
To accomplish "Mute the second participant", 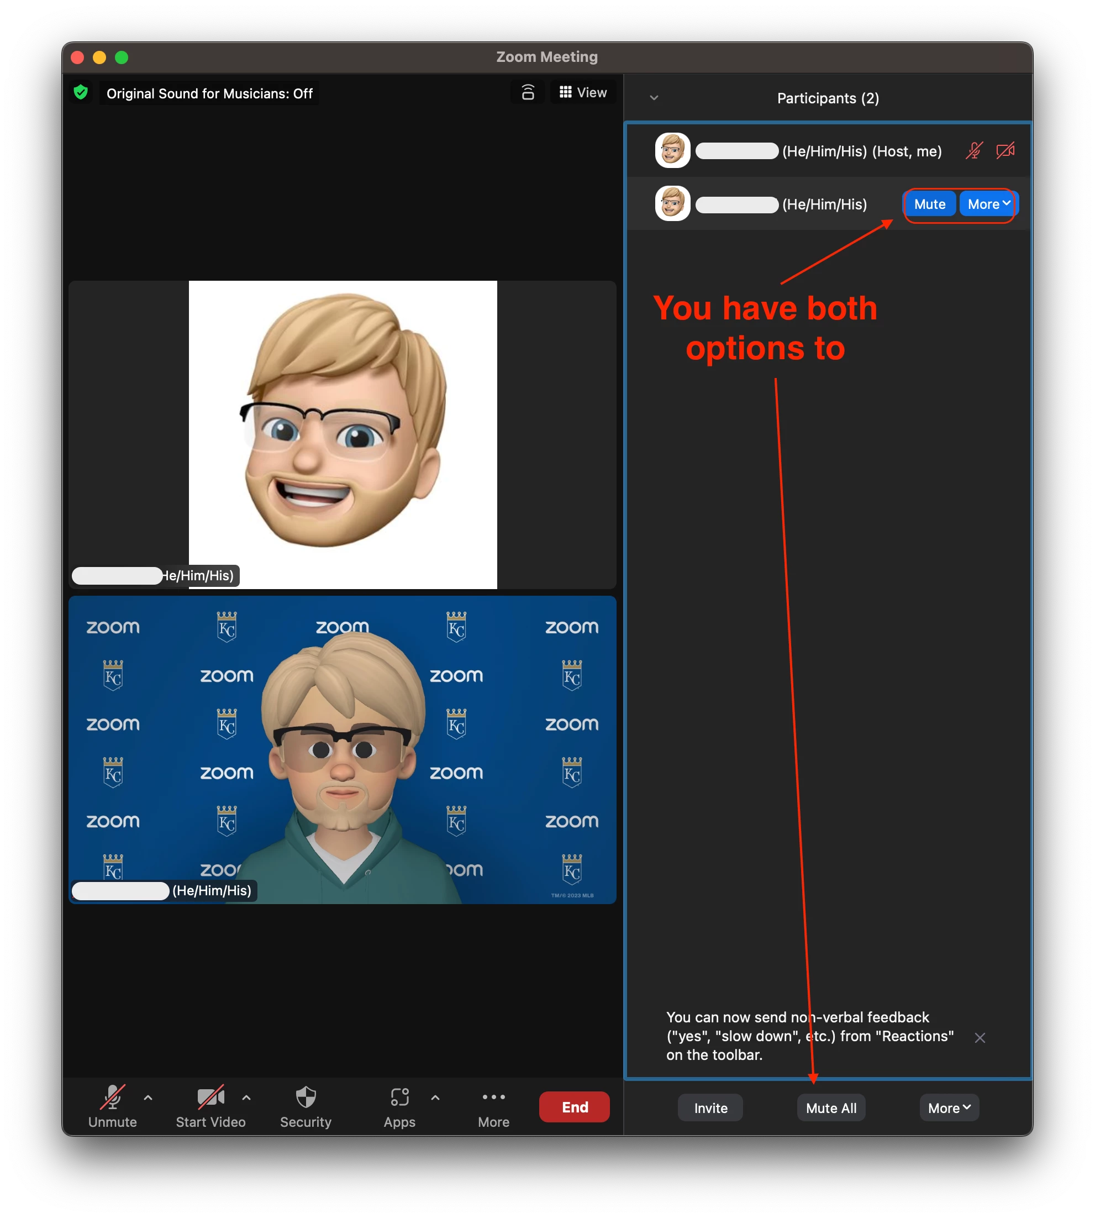I will coord(930,204).
